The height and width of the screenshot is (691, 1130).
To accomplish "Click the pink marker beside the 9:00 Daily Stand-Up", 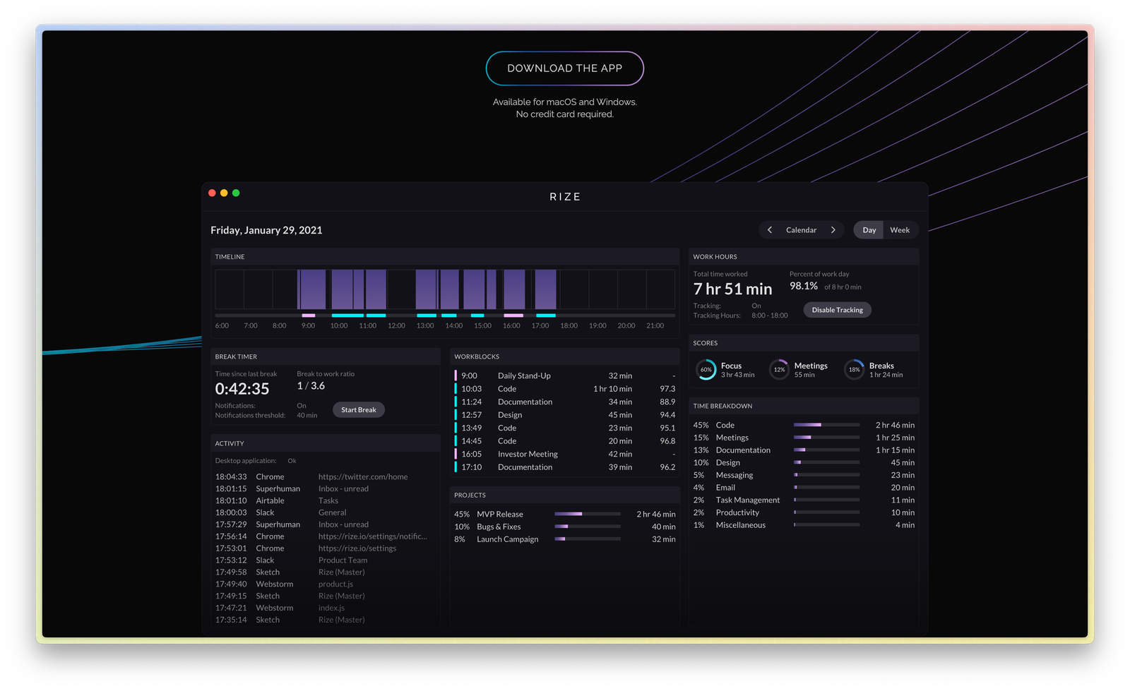I will [456, 375].
